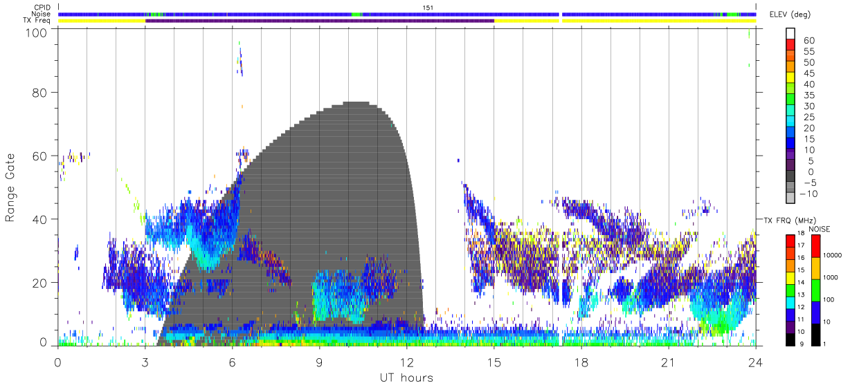Click the red ELEV swatch beside 60

pyautogui.click(x=790, y=45)
